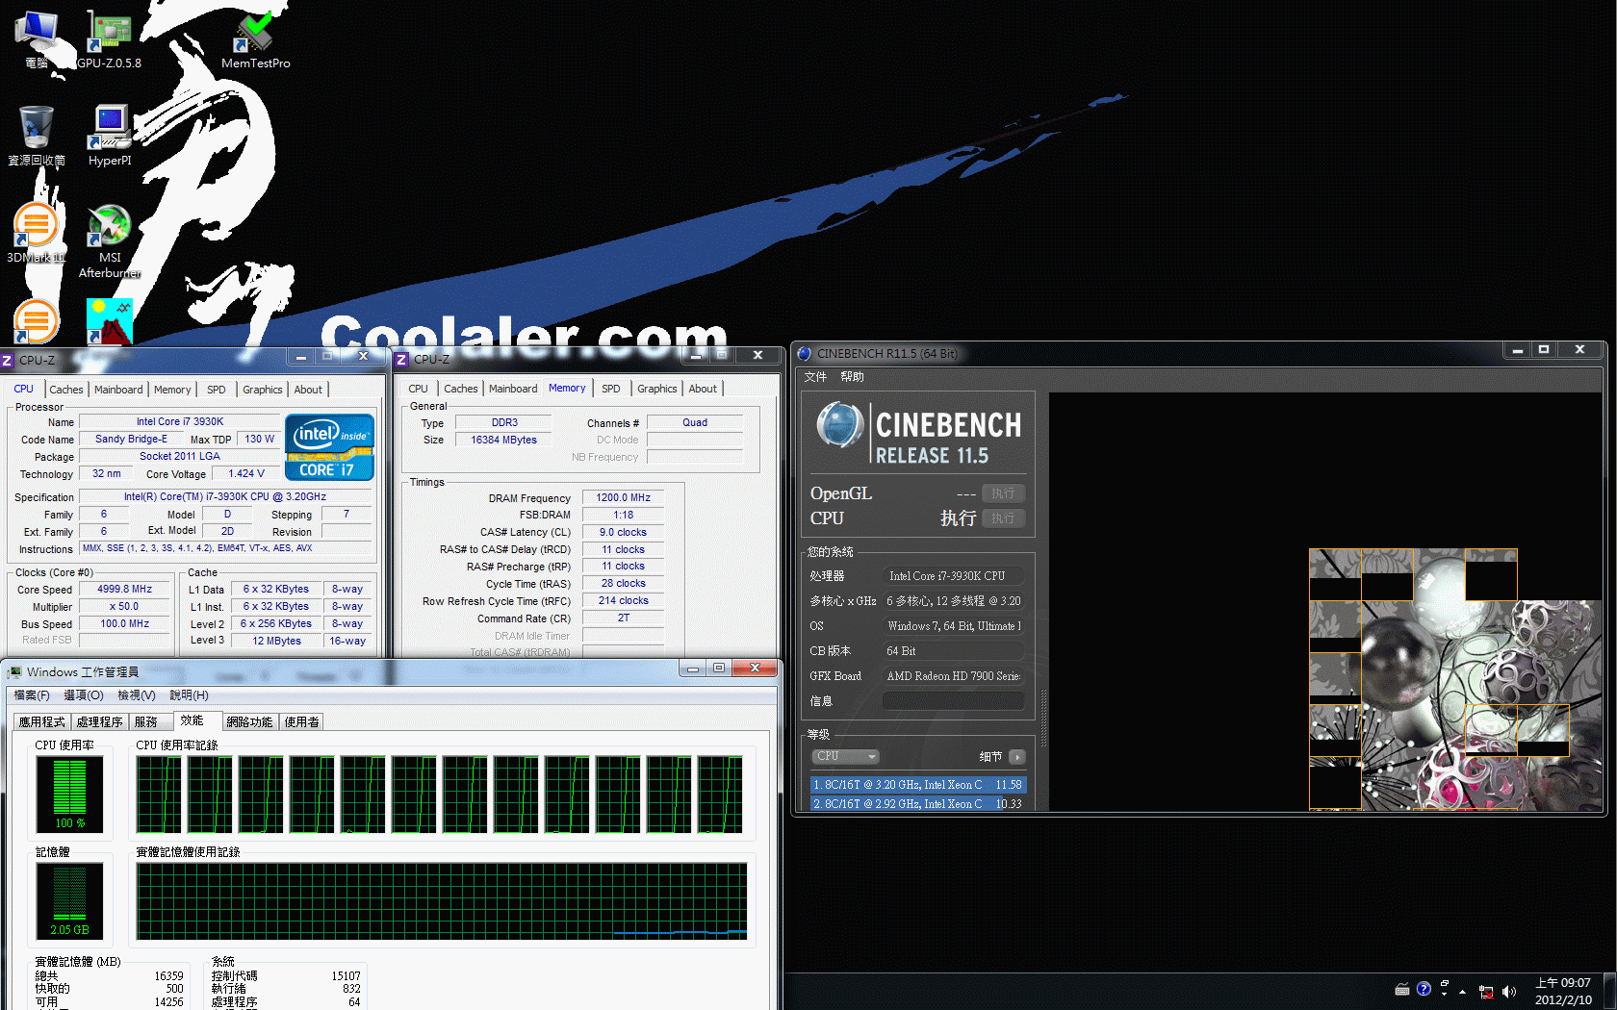Screen dimensions: 1617x1010
Task: Switch to the 使用者 tab in Task Manager
Action: click(302, 721)
